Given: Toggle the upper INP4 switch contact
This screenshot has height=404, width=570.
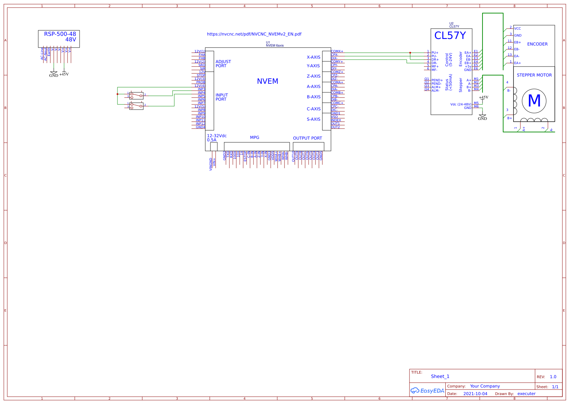Looking at the screenshot, I should coord(136,95).
